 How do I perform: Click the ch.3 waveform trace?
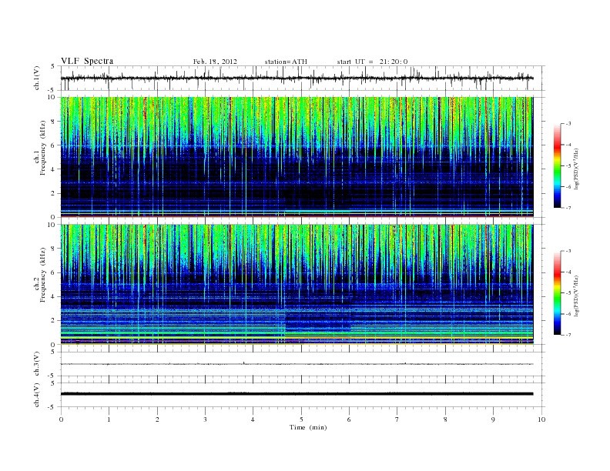[297, 364]
